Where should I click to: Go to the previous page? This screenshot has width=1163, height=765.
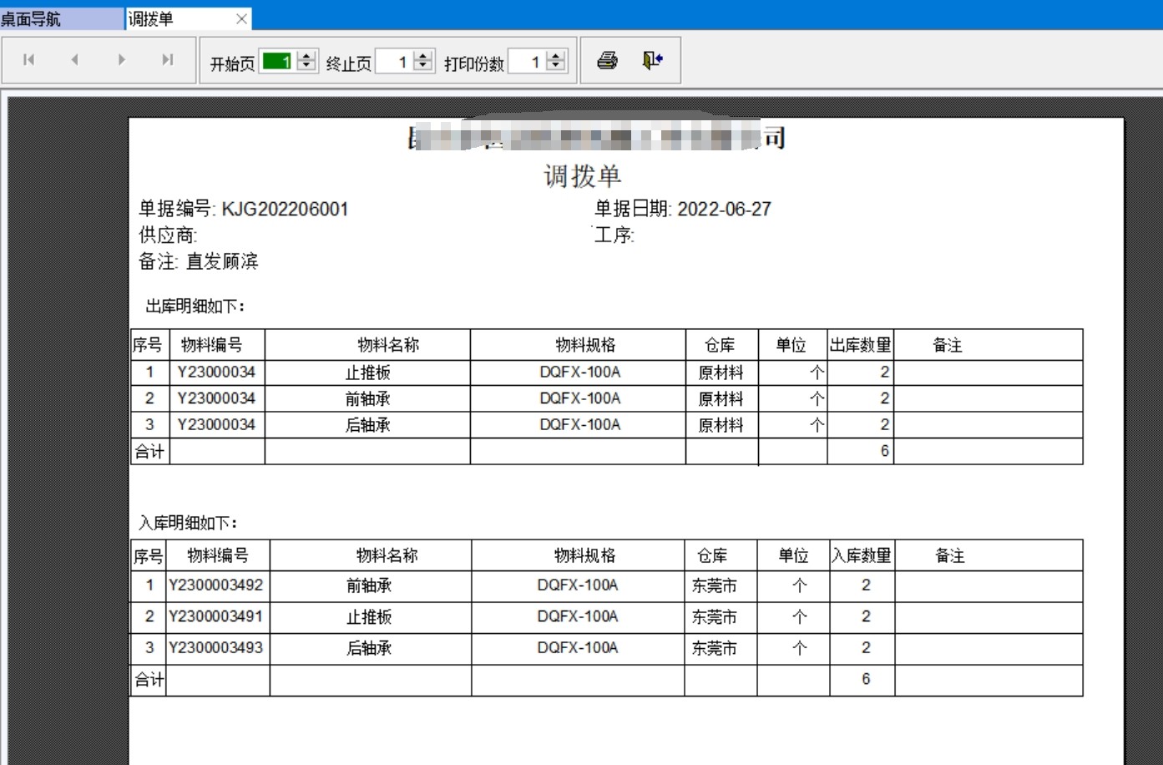click(x=75, y=60)
